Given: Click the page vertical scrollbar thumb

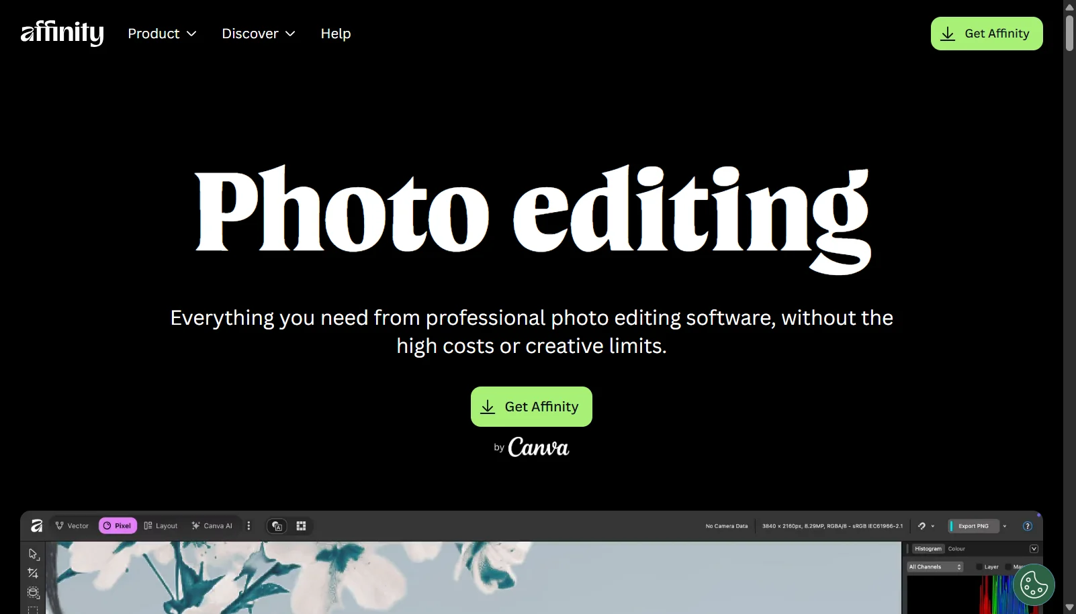Looking at the screenshot, I should coord(1069,32).
